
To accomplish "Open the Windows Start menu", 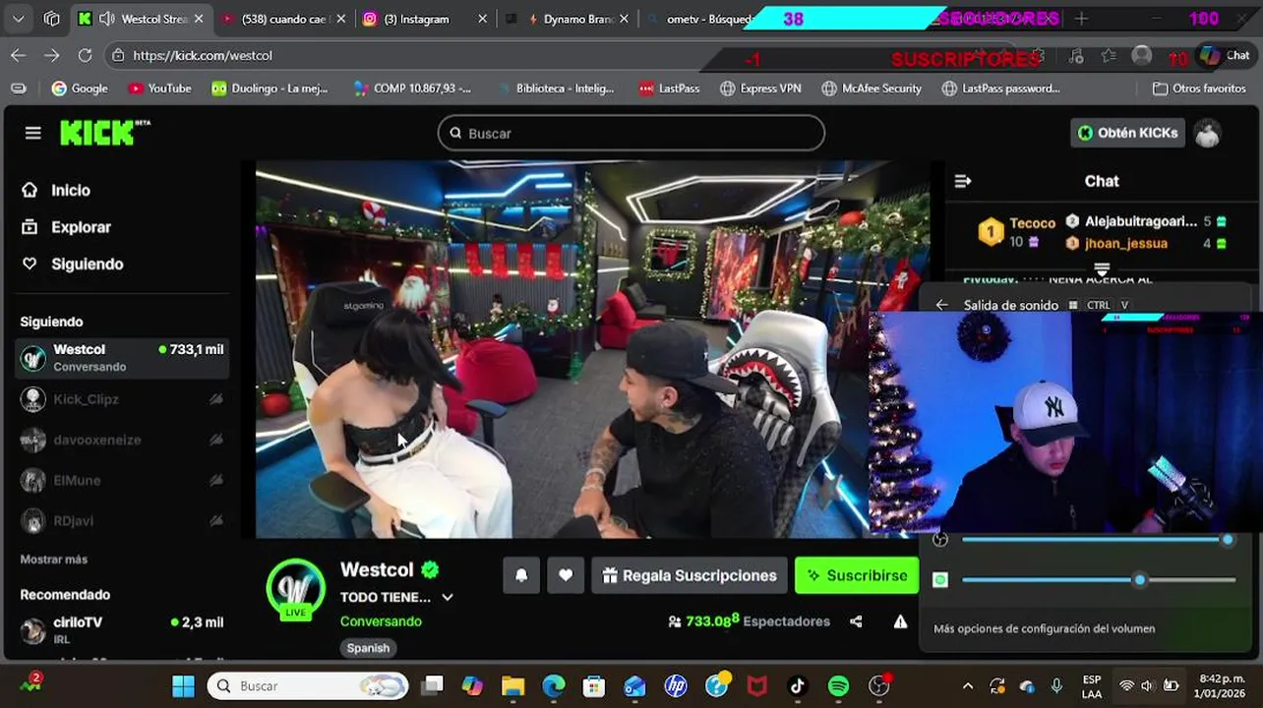I will [183, 686].
